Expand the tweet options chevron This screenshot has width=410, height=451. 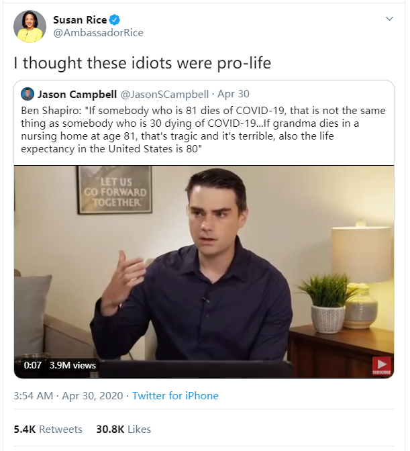389,19
